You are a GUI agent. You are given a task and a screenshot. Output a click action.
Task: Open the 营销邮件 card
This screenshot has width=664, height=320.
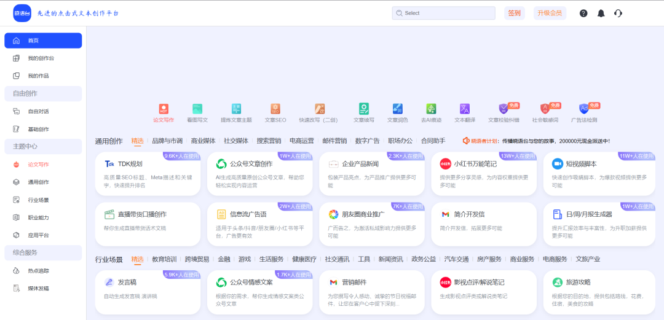(372, 292)
